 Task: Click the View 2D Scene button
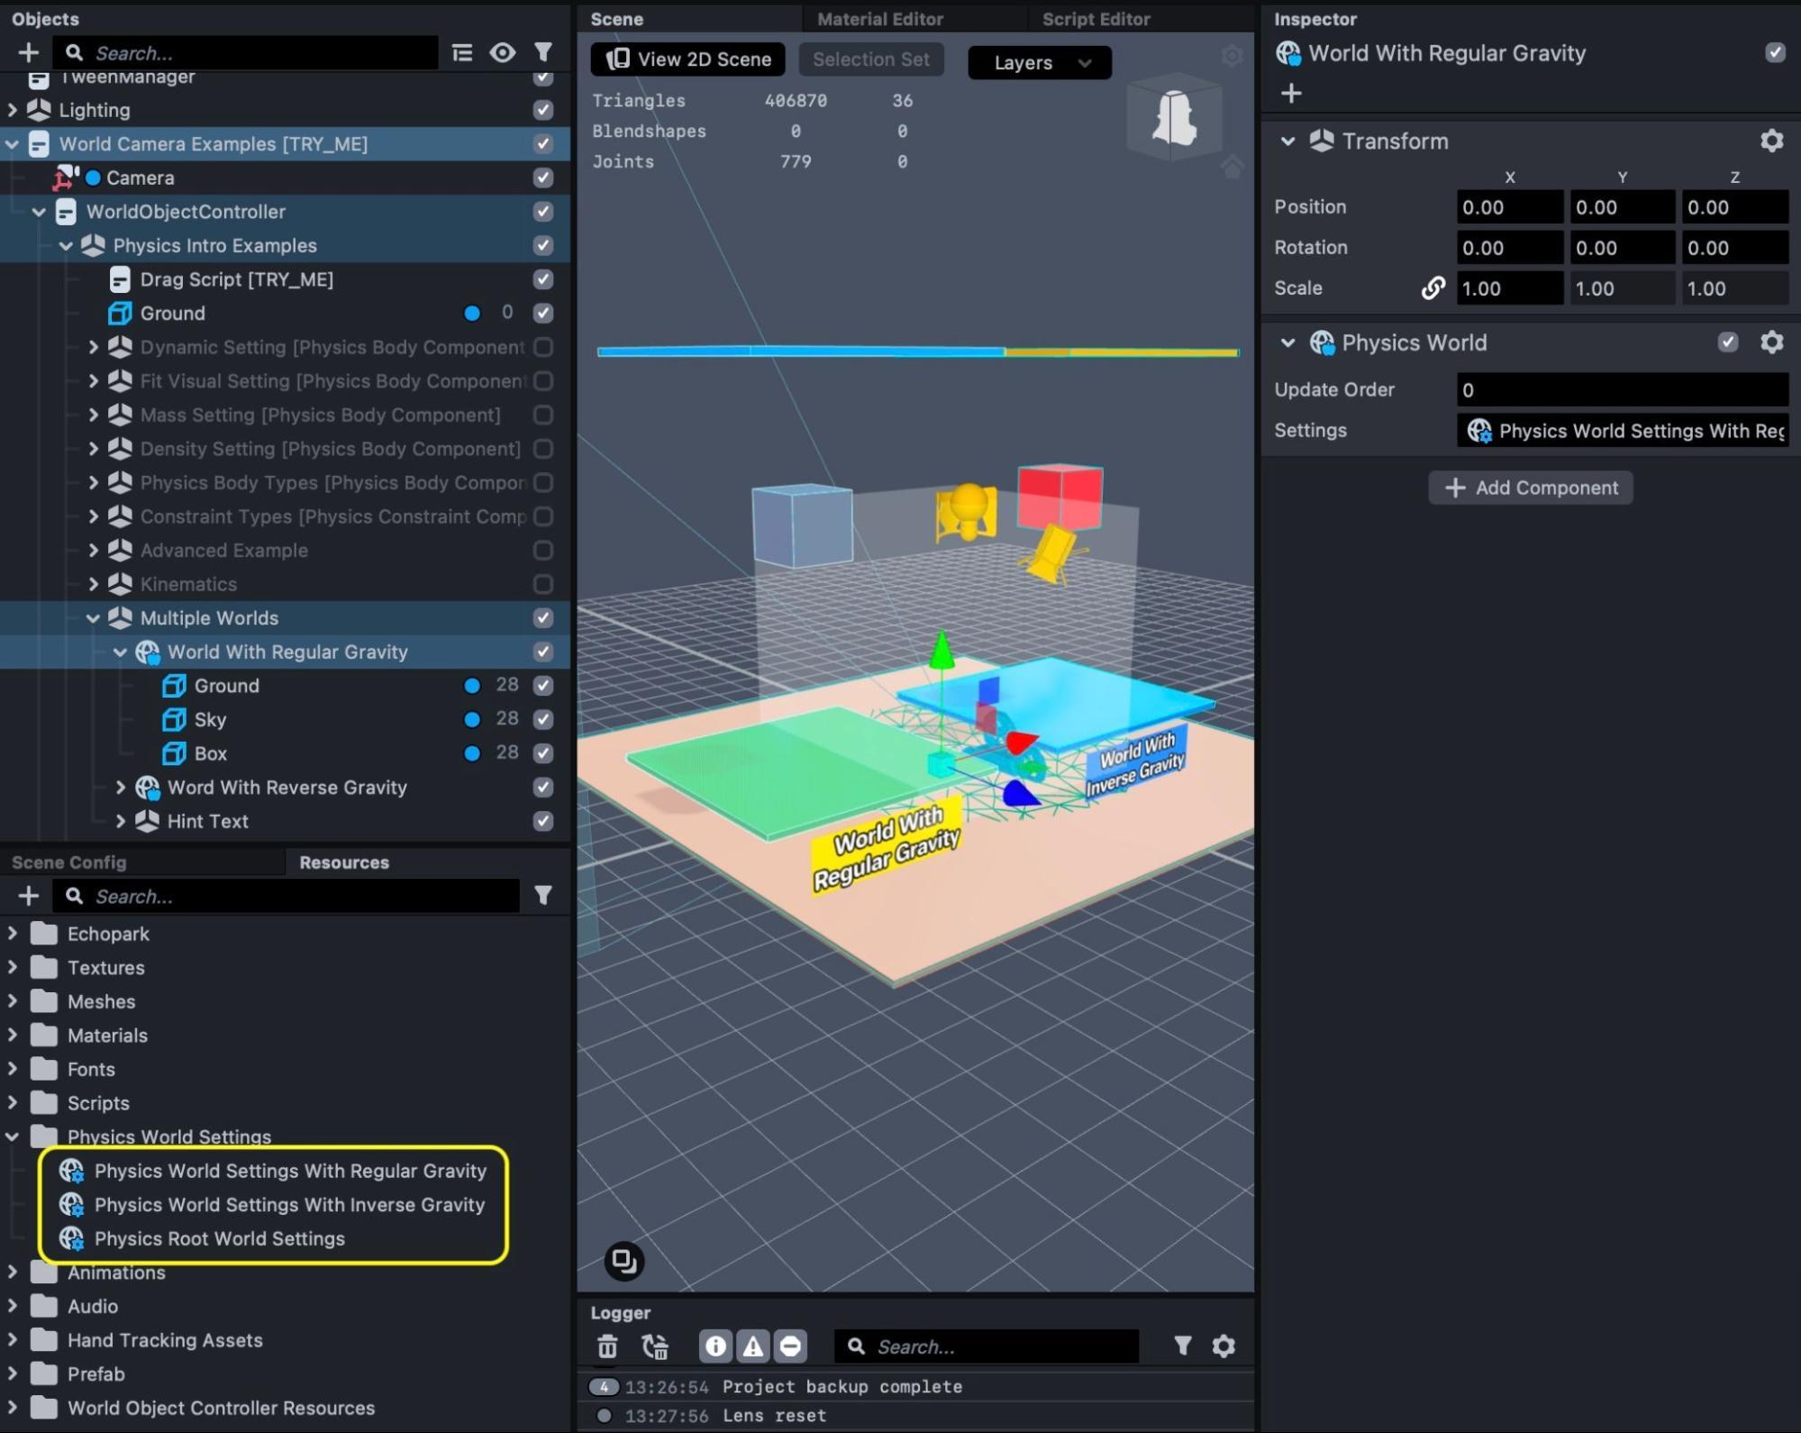tap(688, 59)
